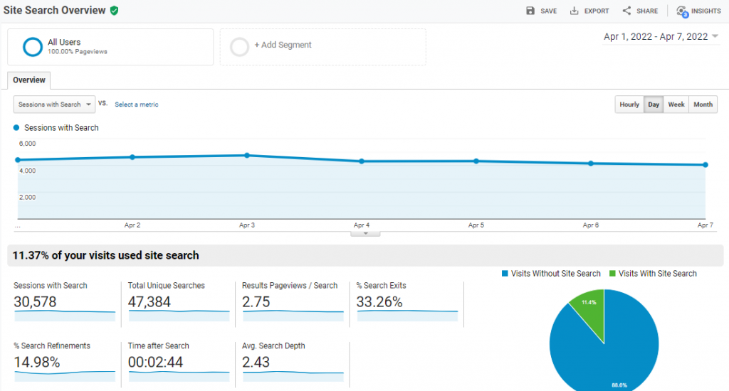Image resolution: width=729 pixels, height=391 pixels.
Task: Switch chart granularity to Hourly
Action: [629, 105]
